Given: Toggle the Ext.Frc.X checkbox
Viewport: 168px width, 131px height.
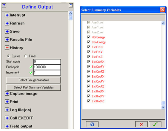Looking at the screenshot, I should (x=89, y=47).
